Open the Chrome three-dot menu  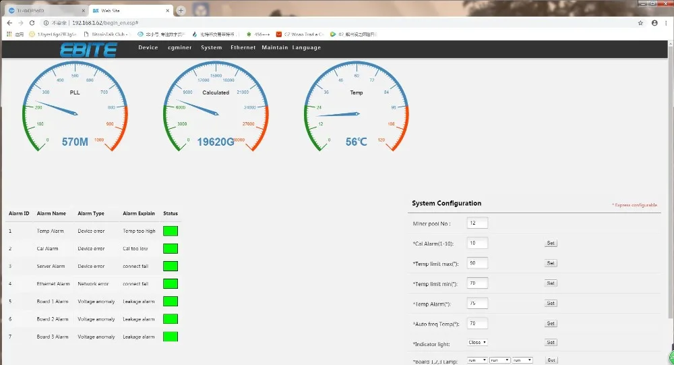(667, 23)
